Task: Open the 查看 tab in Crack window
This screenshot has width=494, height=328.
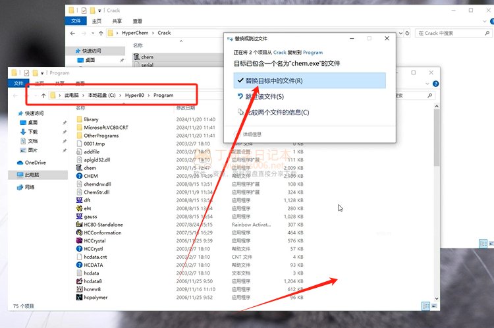Action: tap(138, 21)
